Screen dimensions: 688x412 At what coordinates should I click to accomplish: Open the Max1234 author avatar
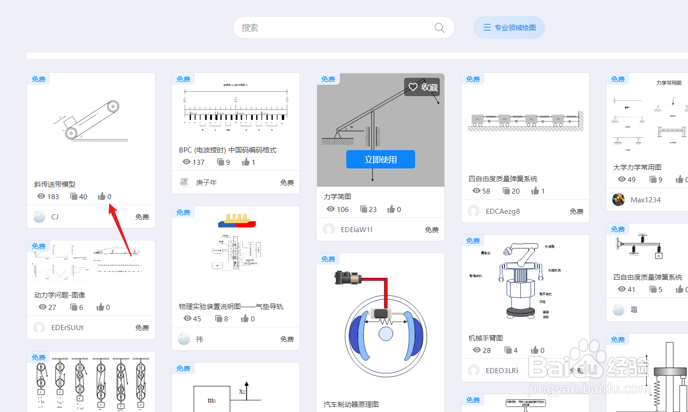619,200
